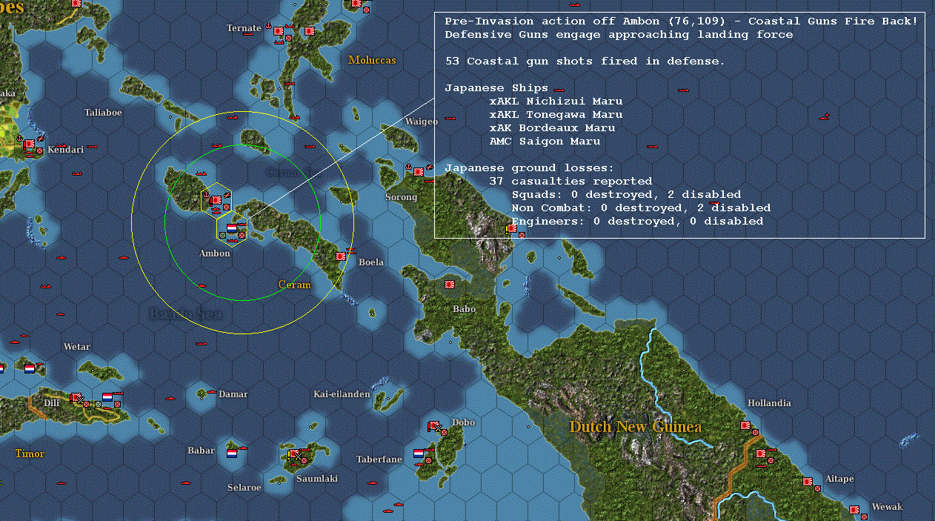Select the Japanese unit icon at Saumlaki
Viewport: 935px width, 521px height.
(293, 454)
